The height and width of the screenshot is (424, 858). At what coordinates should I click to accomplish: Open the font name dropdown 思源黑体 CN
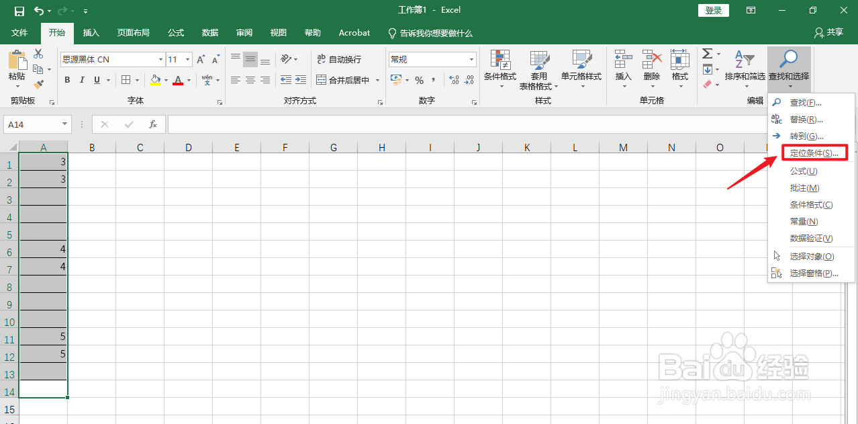pos(160,60)
